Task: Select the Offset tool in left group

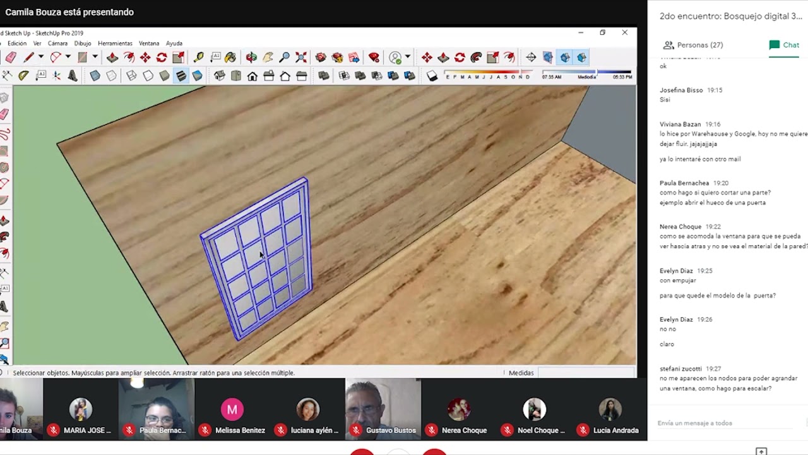Action: pos(129,58)
